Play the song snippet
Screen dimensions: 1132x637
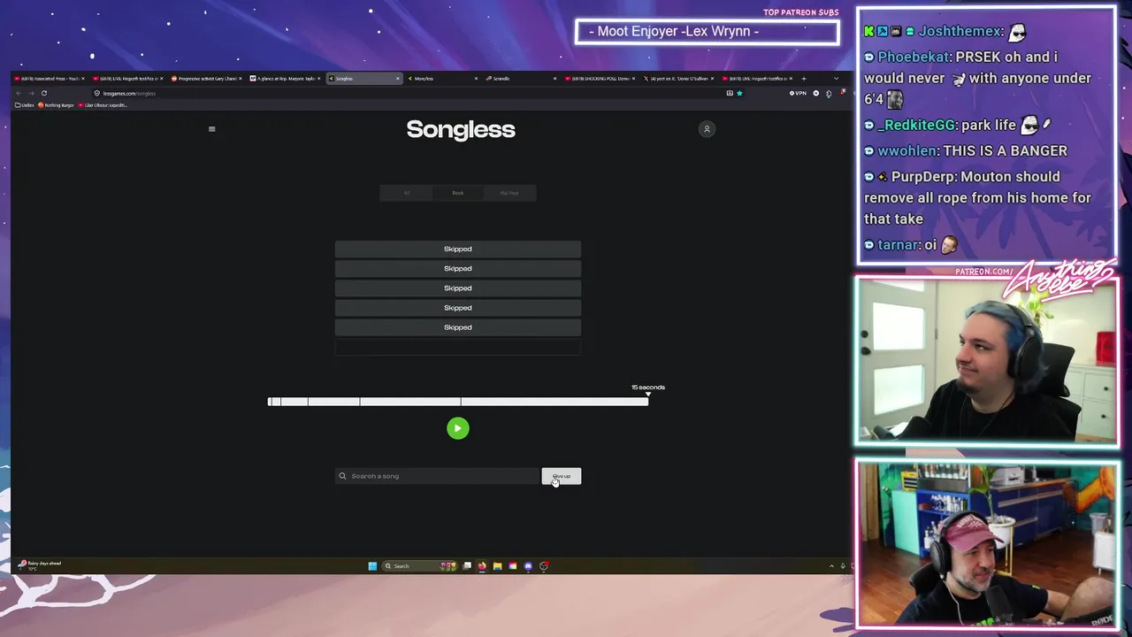(x=457, y=428)
